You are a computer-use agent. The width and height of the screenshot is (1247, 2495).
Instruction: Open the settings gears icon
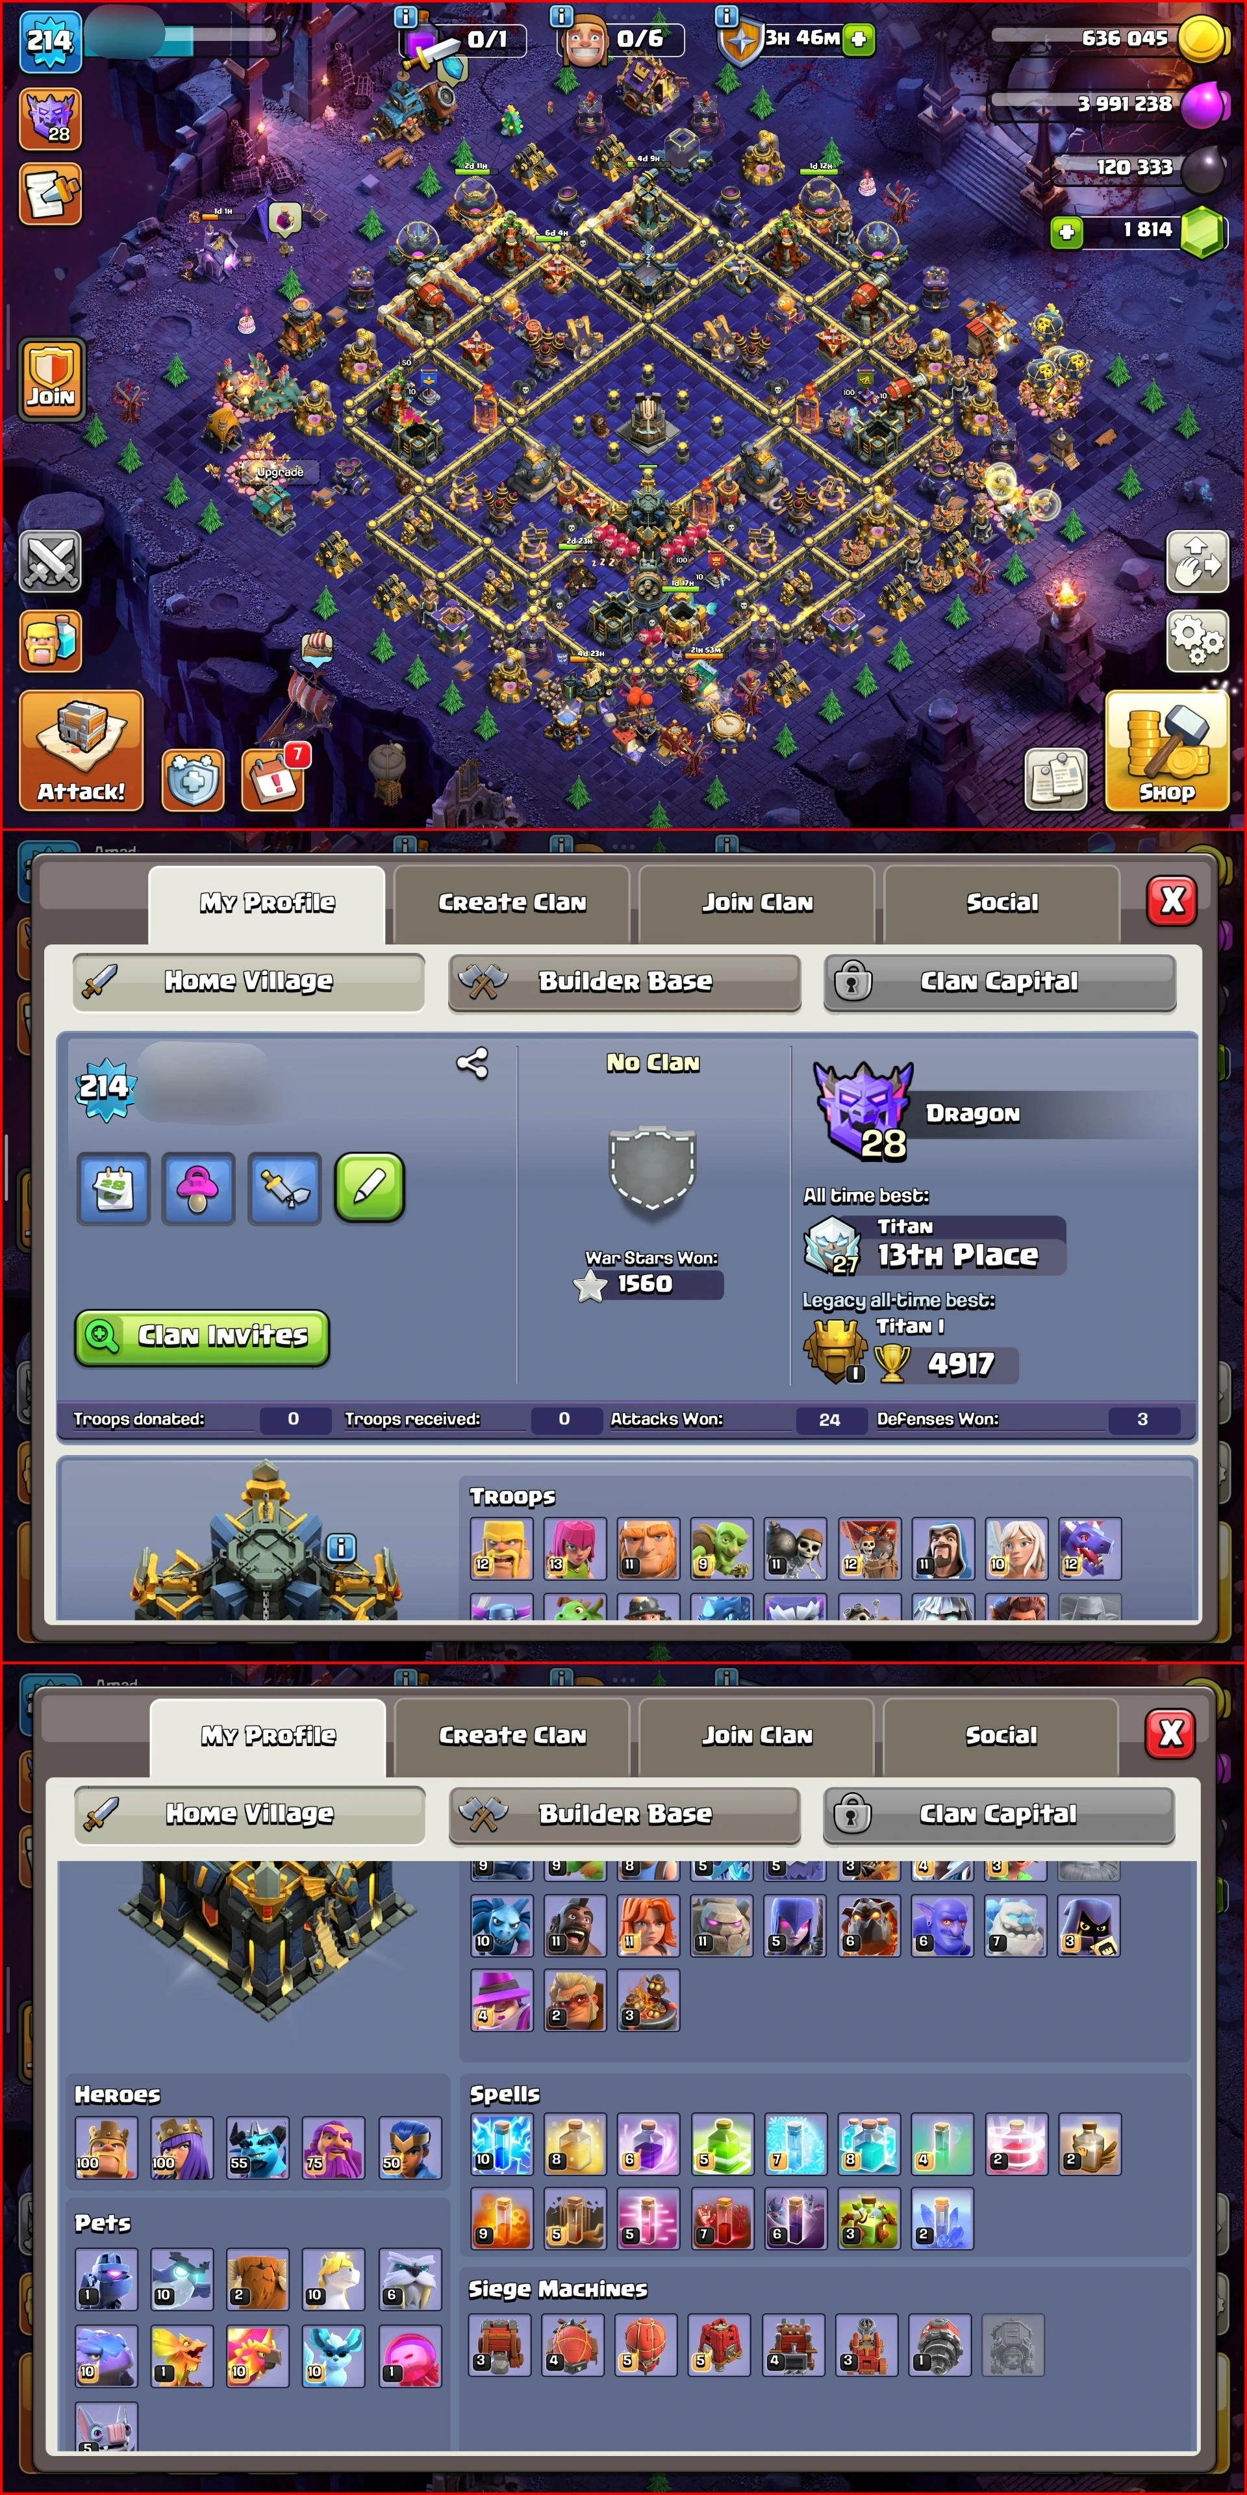tap(1196, 640)
